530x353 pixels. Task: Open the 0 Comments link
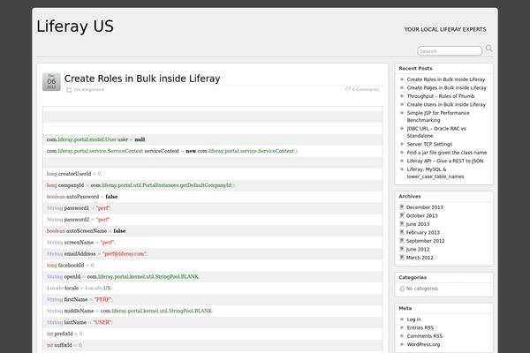click(366, 89)
